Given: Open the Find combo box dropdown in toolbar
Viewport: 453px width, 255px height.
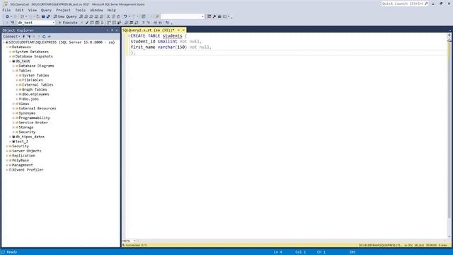Looking at the screenshot, I should [202, 16].
